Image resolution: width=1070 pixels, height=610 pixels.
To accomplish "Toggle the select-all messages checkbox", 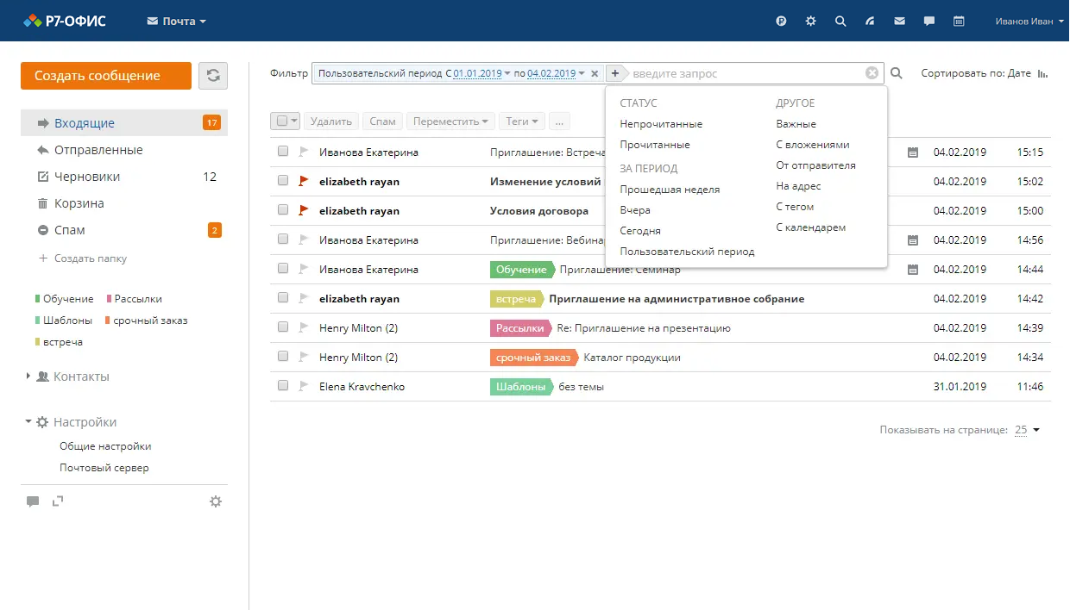I will pyautogui.click(x=282, y=121).
